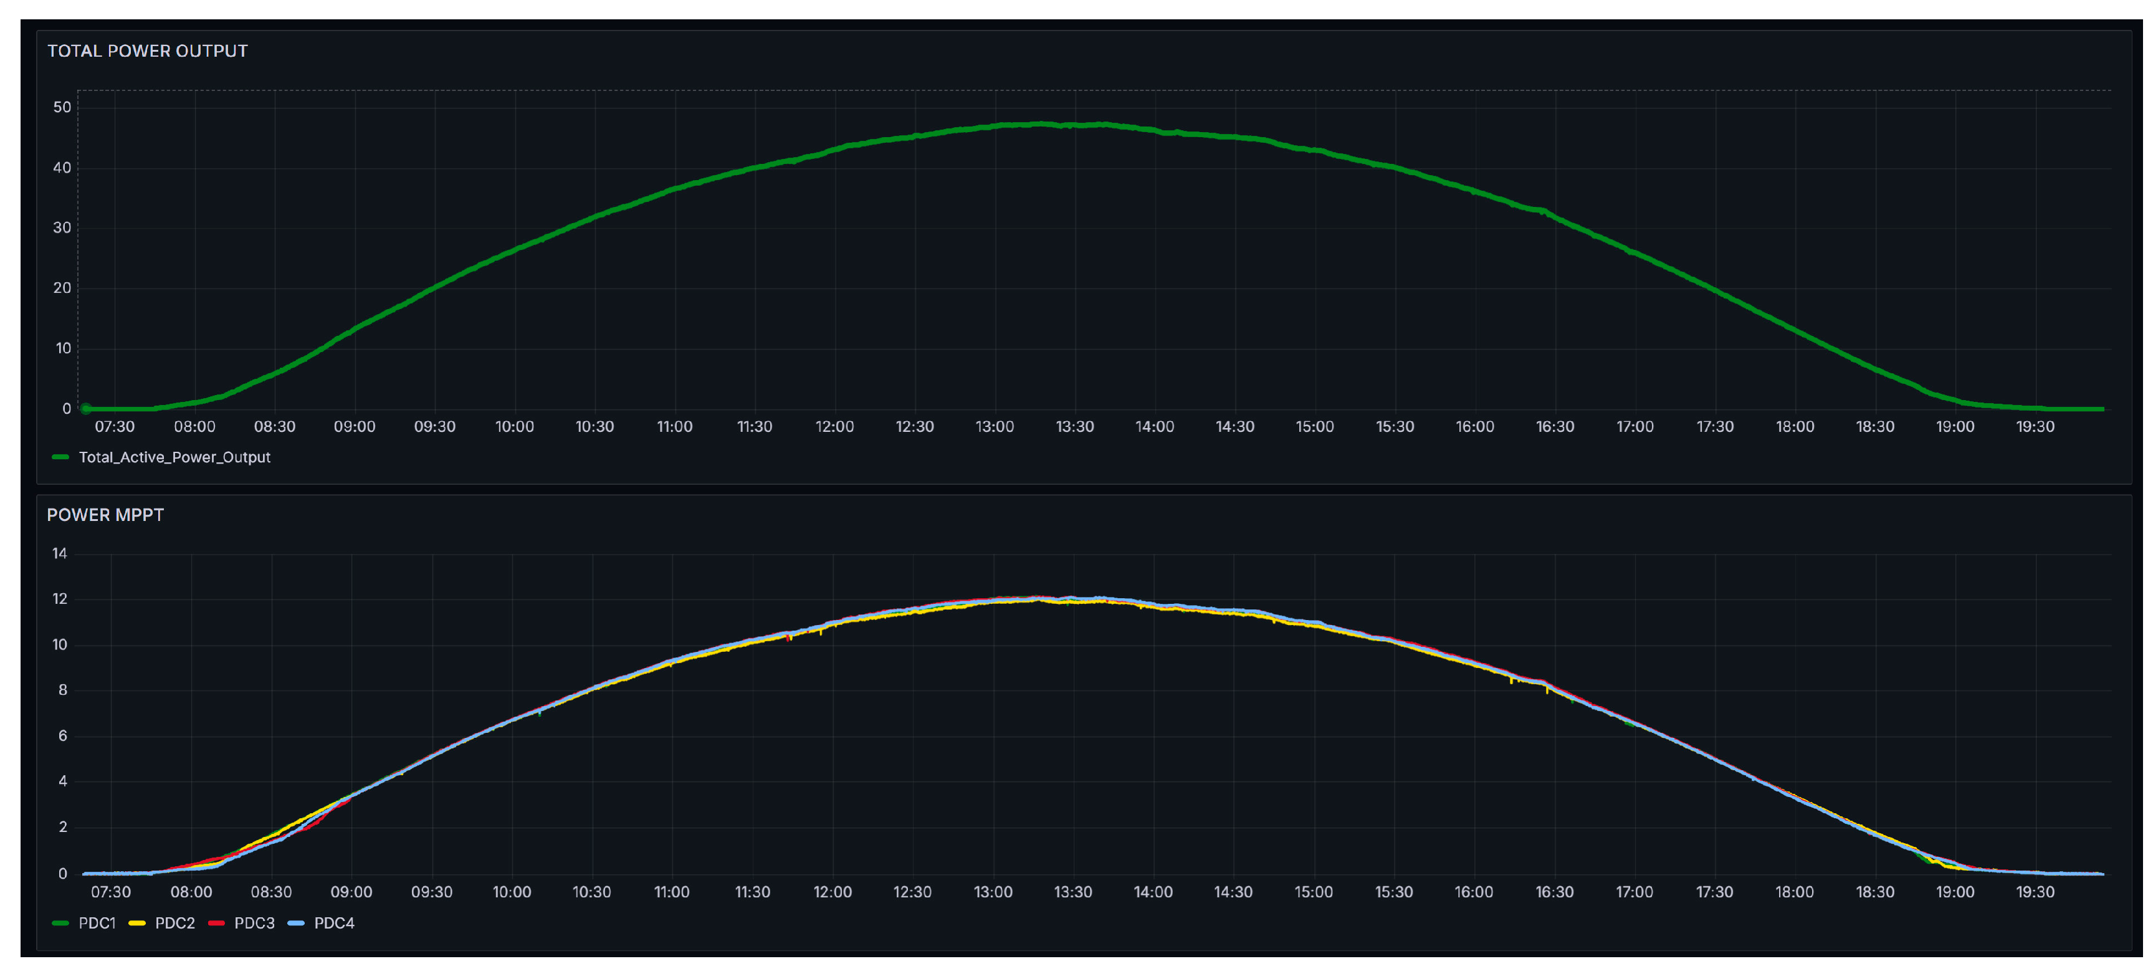
Task: Click the 12 value on Power MPPT y-axis
Action: click(x=59, y=599)
